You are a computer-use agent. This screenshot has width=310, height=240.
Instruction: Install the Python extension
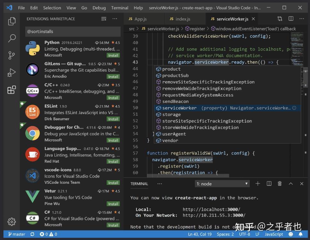(113, 56)
